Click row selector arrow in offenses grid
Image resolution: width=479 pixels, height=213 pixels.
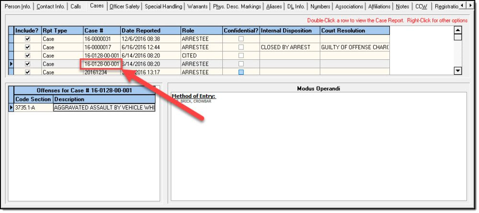(x=11, y=108)
